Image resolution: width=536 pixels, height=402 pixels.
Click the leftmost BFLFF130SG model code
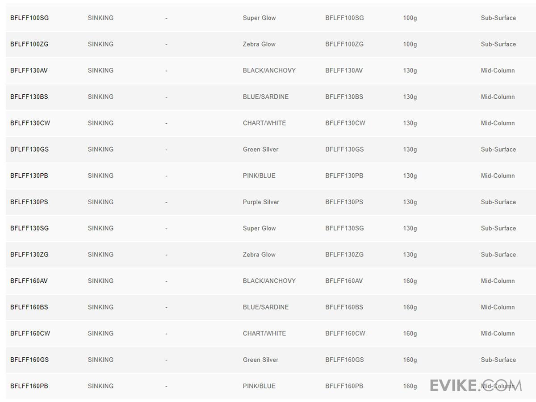(29, 228)
